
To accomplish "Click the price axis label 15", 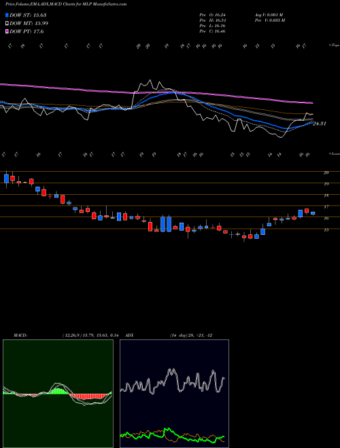I will 326,229.
